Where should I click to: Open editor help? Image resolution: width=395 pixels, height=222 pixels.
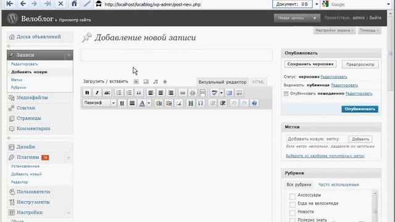pos(254,103)
